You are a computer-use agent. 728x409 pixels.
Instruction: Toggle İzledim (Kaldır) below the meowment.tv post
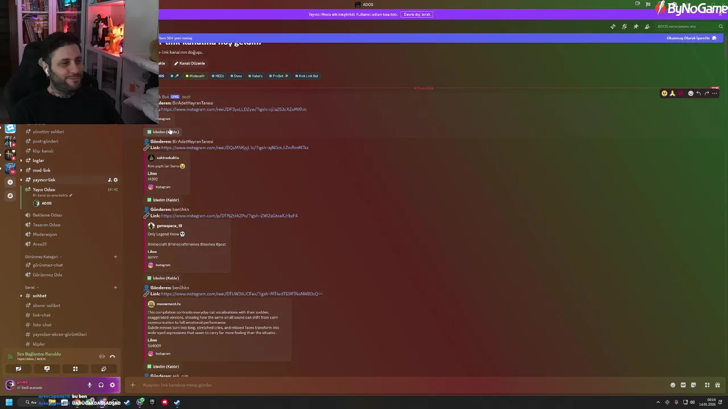(163, 367)
